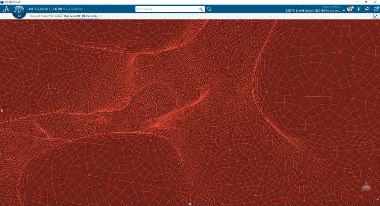380x206 pixels.
Task: Open the Claude BOURBIGOT user avatar
Action: tap(350, 9)
